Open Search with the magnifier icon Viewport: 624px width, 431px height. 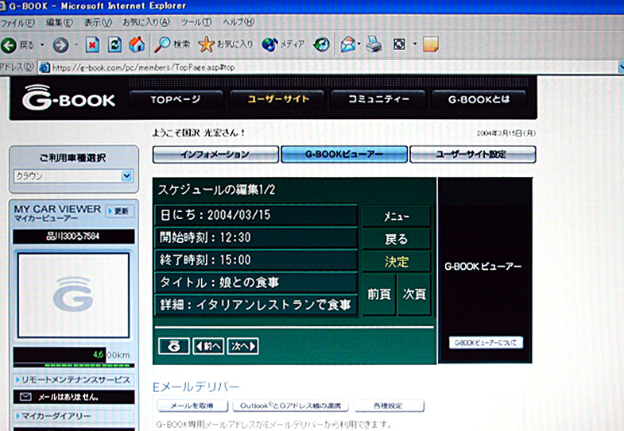pyautogui.click(x=162, y=45)
